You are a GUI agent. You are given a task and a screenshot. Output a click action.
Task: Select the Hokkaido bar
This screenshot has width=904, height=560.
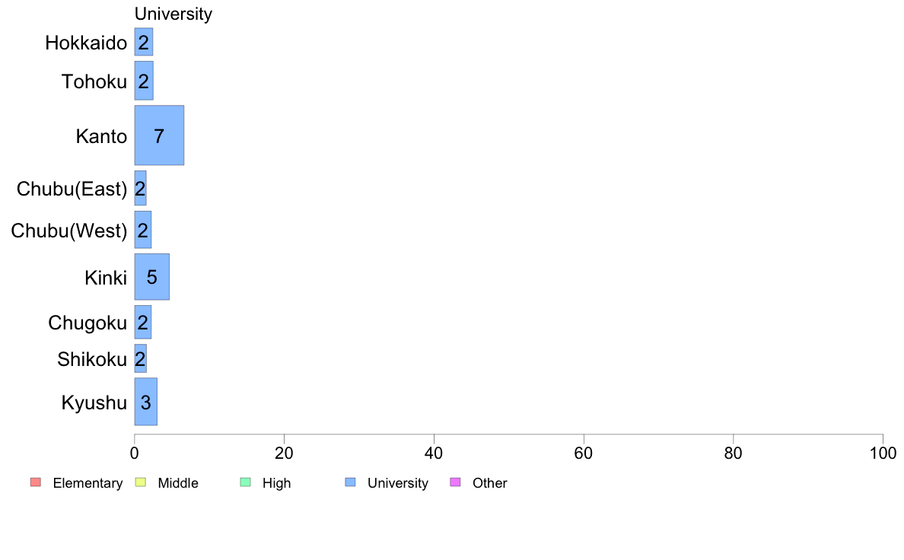coord(144,42)
